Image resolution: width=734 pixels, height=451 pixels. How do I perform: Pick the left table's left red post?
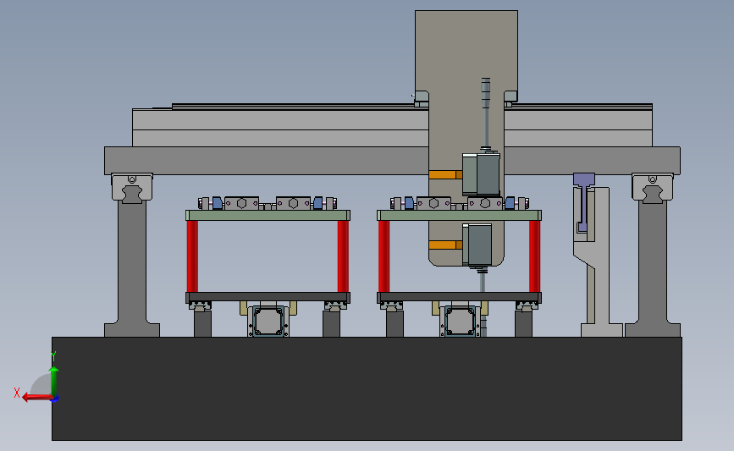(192, 256)
